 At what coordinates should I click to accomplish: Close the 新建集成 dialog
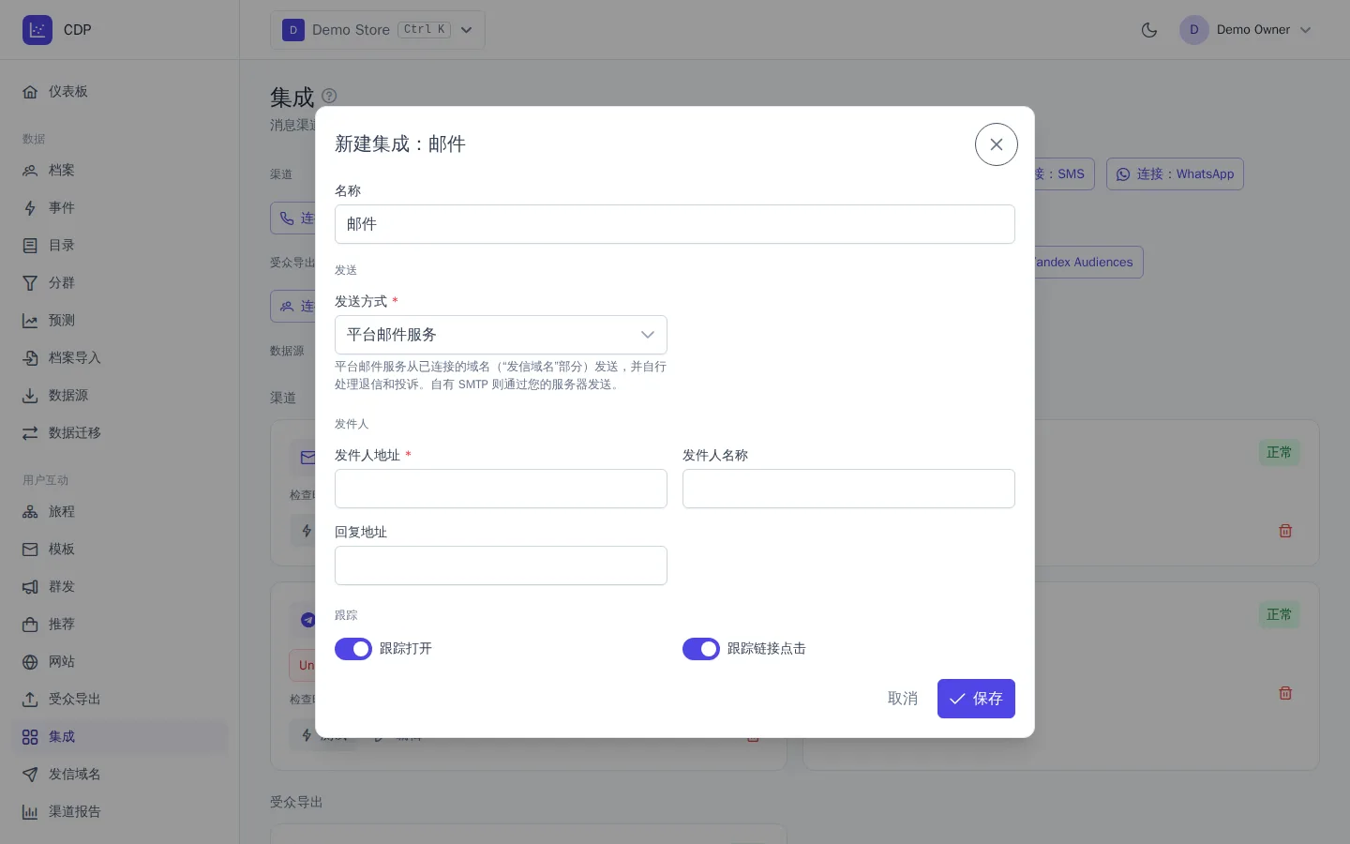(x=997, y=144)
